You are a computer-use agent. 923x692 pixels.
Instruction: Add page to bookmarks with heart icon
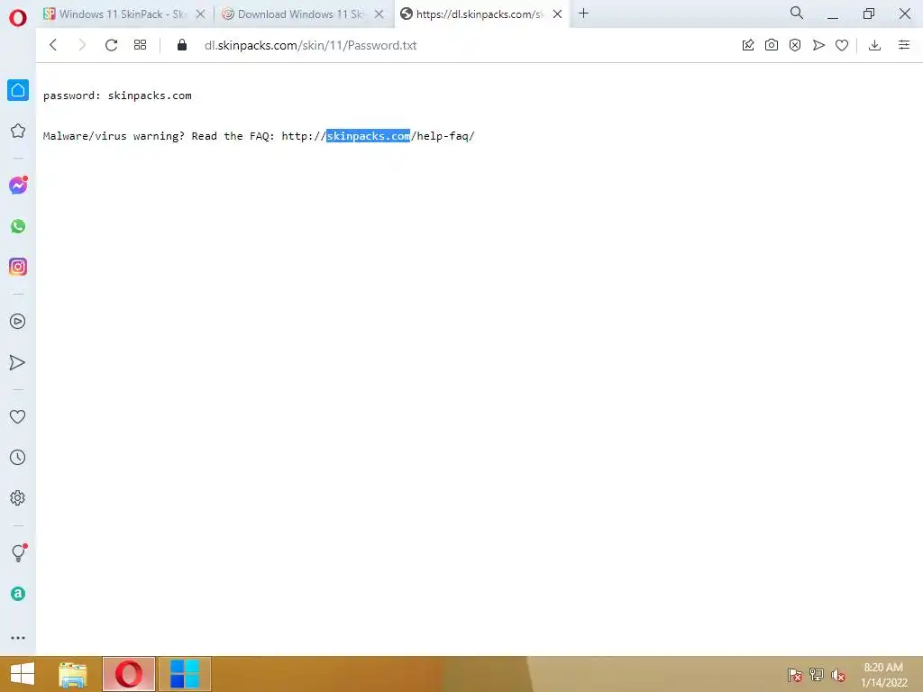point(842,45)
